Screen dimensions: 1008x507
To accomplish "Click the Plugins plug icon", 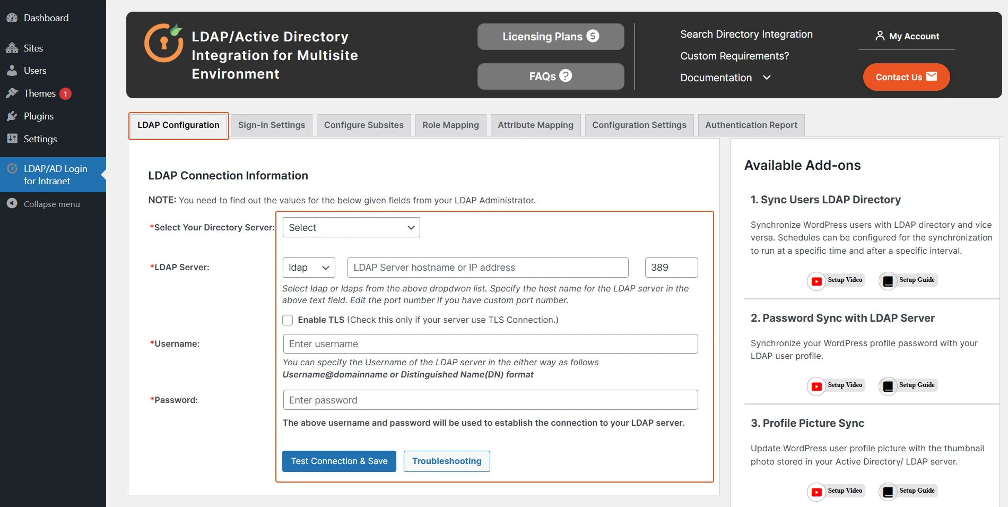I will tap(12, 116).
